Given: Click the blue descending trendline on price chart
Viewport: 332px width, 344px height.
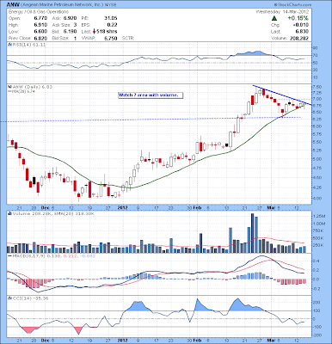Looking at the screenshot, I should click(281, 95).
